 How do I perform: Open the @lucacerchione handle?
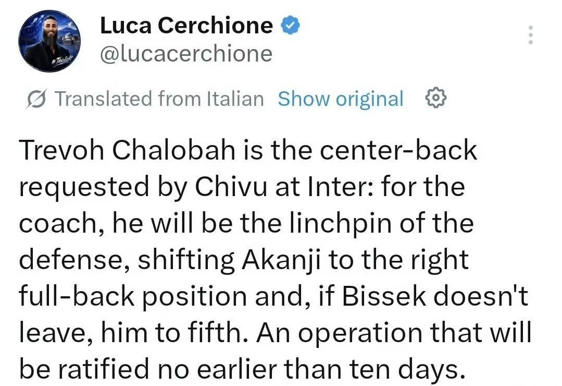coord(186,54)
